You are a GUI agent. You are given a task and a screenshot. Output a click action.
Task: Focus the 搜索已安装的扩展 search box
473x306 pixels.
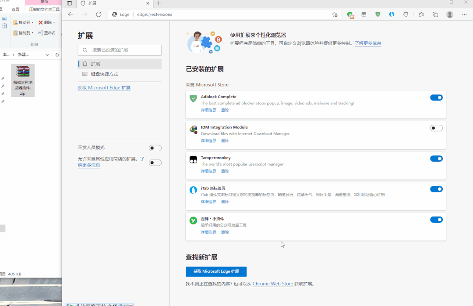[x=120, y=50]
